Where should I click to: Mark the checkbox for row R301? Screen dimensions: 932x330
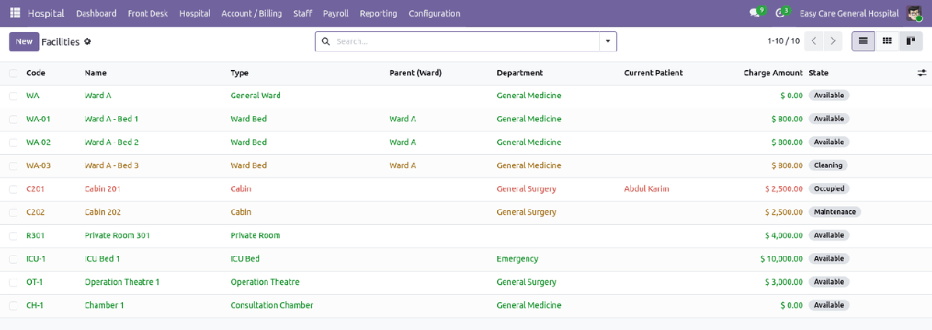[x=13, y=236]
